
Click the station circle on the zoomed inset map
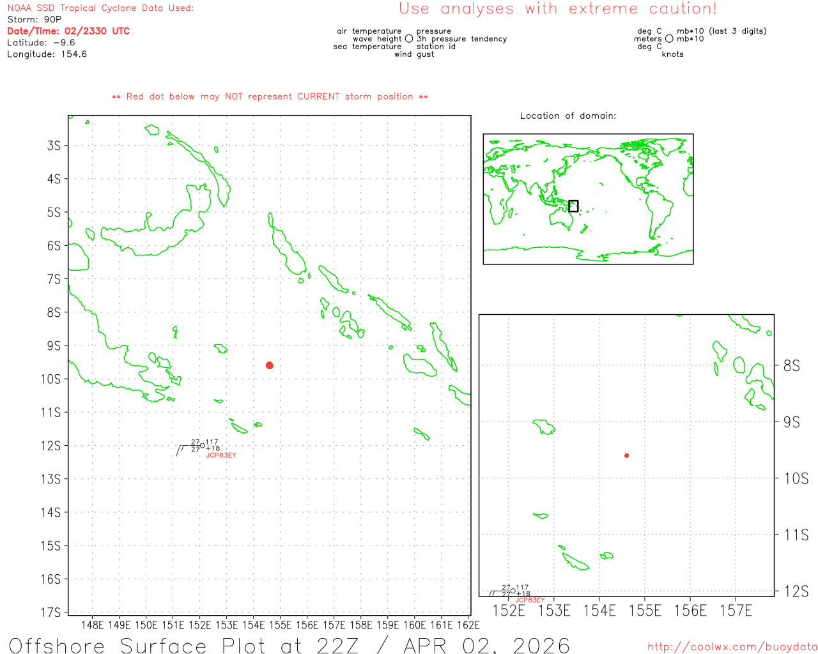click(513, 591)
